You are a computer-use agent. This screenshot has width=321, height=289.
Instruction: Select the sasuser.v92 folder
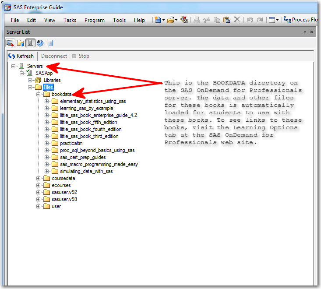point(64,192)
